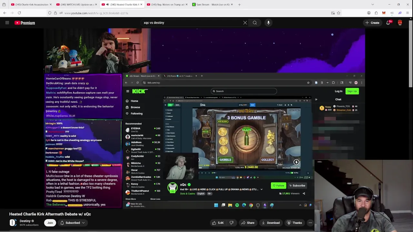The width and height of the screenshot is (413, 232).
Task: Click the Kick hamburger menu icon
Action: [128, 91]
